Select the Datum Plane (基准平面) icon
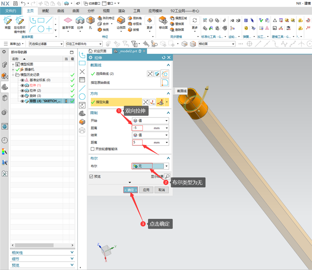The image size is (312, 270). [68, 20]
